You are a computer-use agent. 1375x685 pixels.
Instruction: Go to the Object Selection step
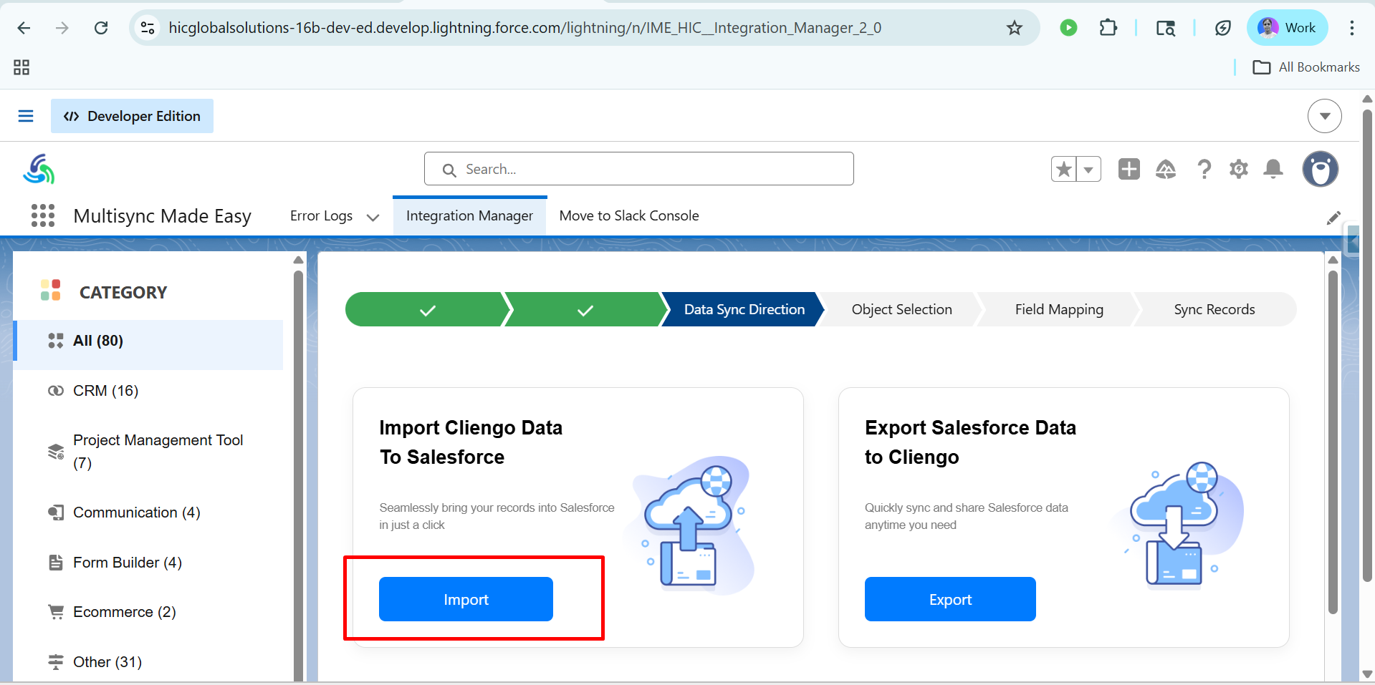(x=901, y=309)
